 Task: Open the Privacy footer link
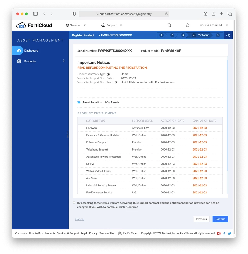pyautogui.click(x=93, y=233)
